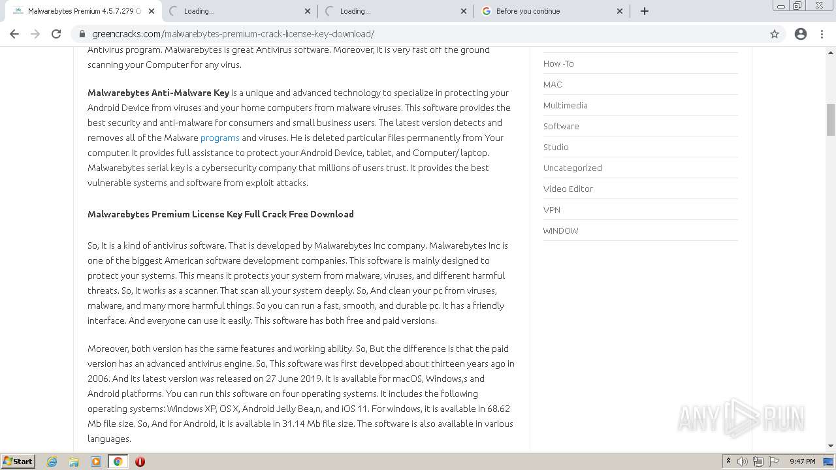The width and height of the screenshot is (836, 470).
Task: Click the 9:47 PM system clock
Action: coord(802,462)
